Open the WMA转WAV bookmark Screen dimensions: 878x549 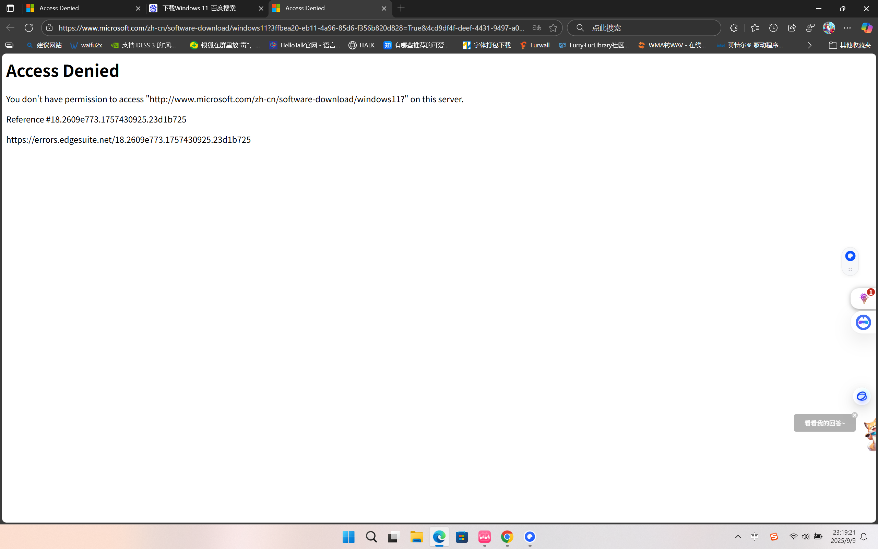672,45
